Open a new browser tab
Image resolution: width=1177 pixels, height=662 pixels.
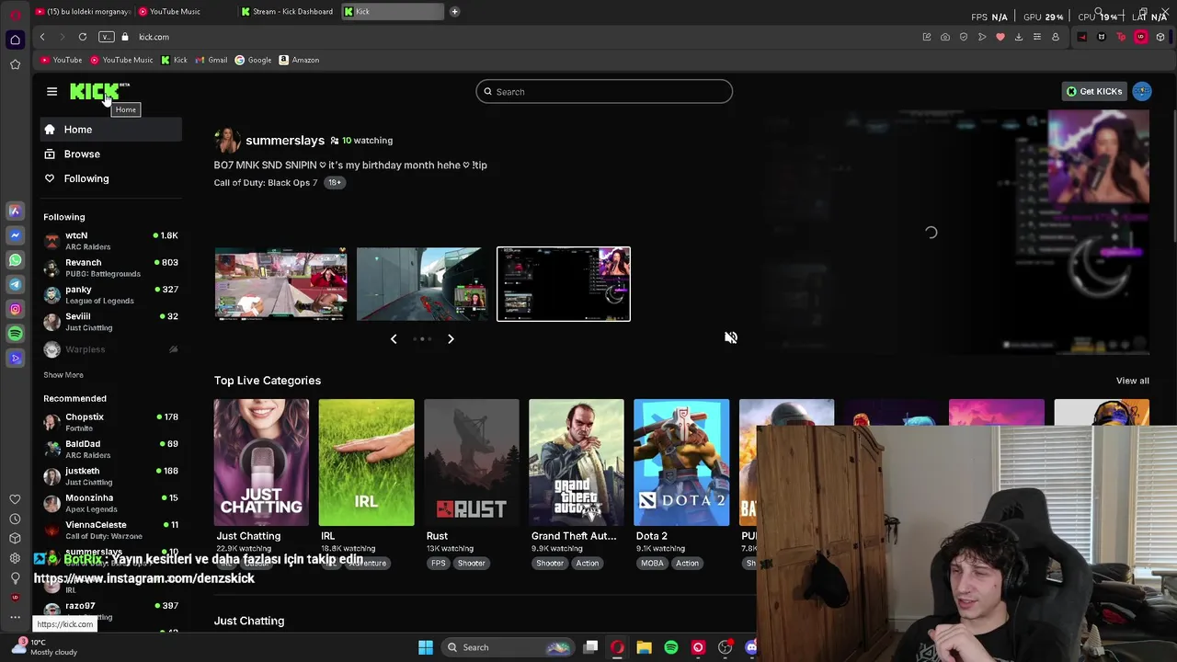pyautogui.click(x=455, y=11)
